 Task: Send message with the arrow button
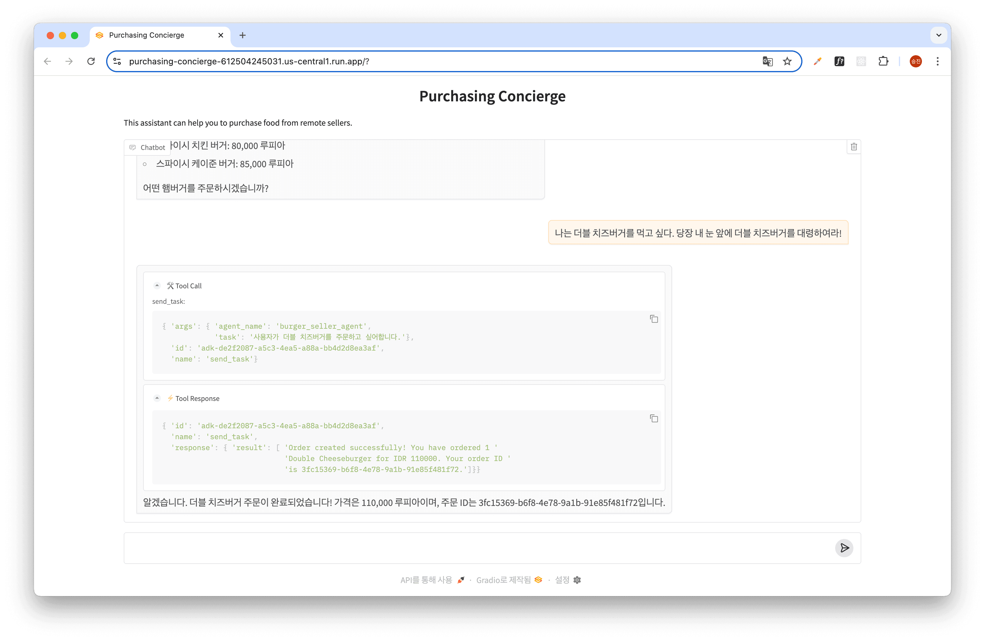point(844,548)
